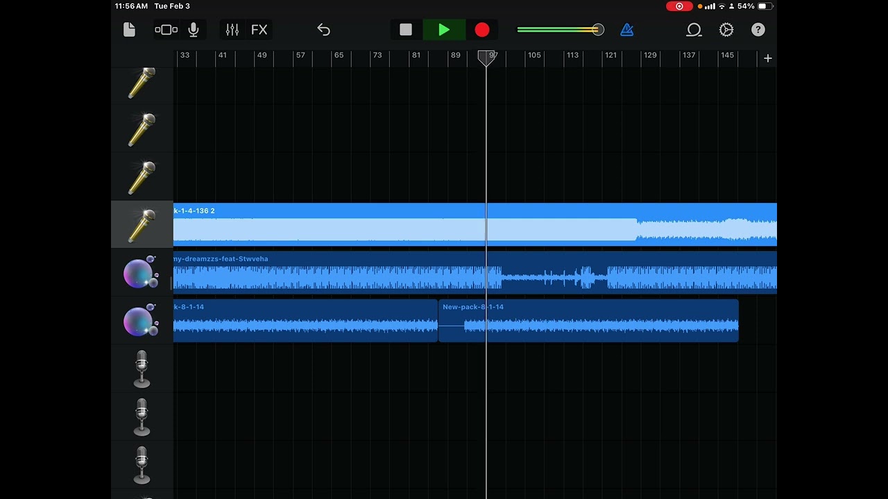Tap bar 105 on the ruler
Screen dimensions: 888x499
[x=534, y=55]
